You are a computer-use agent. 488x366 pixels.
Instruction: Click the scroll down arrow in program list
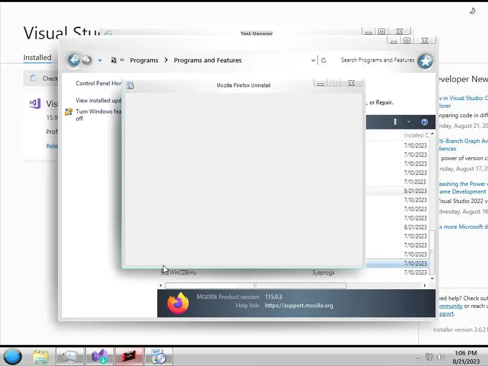click(x=432, y=278)
